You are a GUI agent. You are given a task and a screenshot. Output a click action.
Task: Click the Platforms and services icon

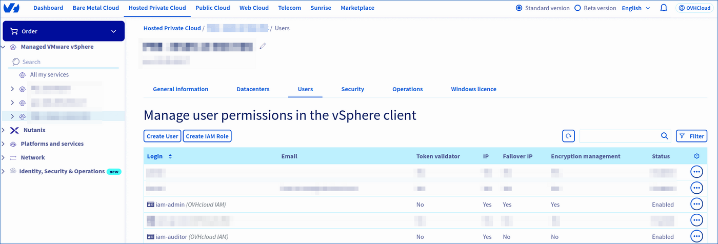(13, 144)
